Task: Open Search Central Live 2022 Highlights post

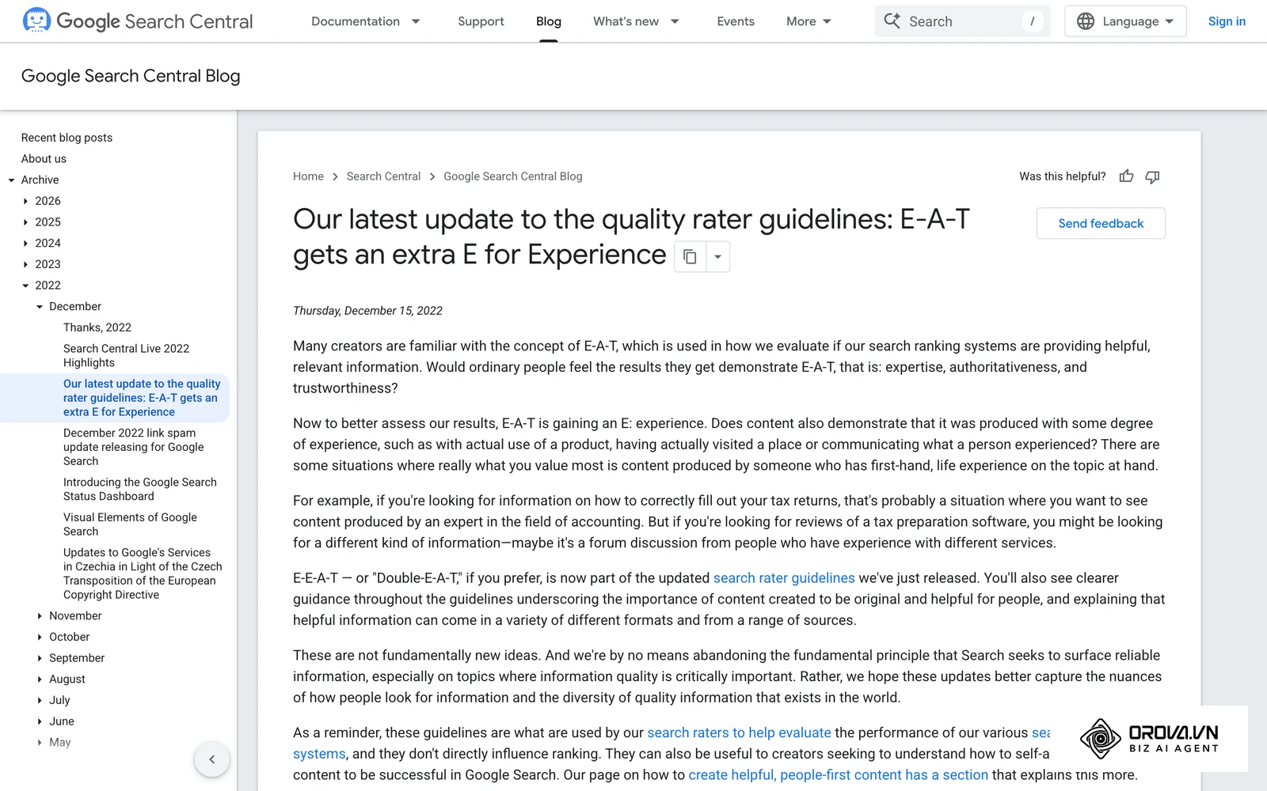Action: pyautogui.click(x=126, y=356)
